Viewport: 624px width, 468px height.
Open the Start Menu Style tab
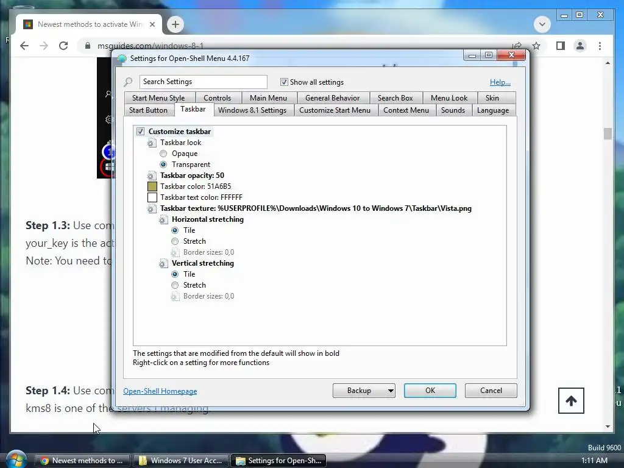(x=158, y=98)
